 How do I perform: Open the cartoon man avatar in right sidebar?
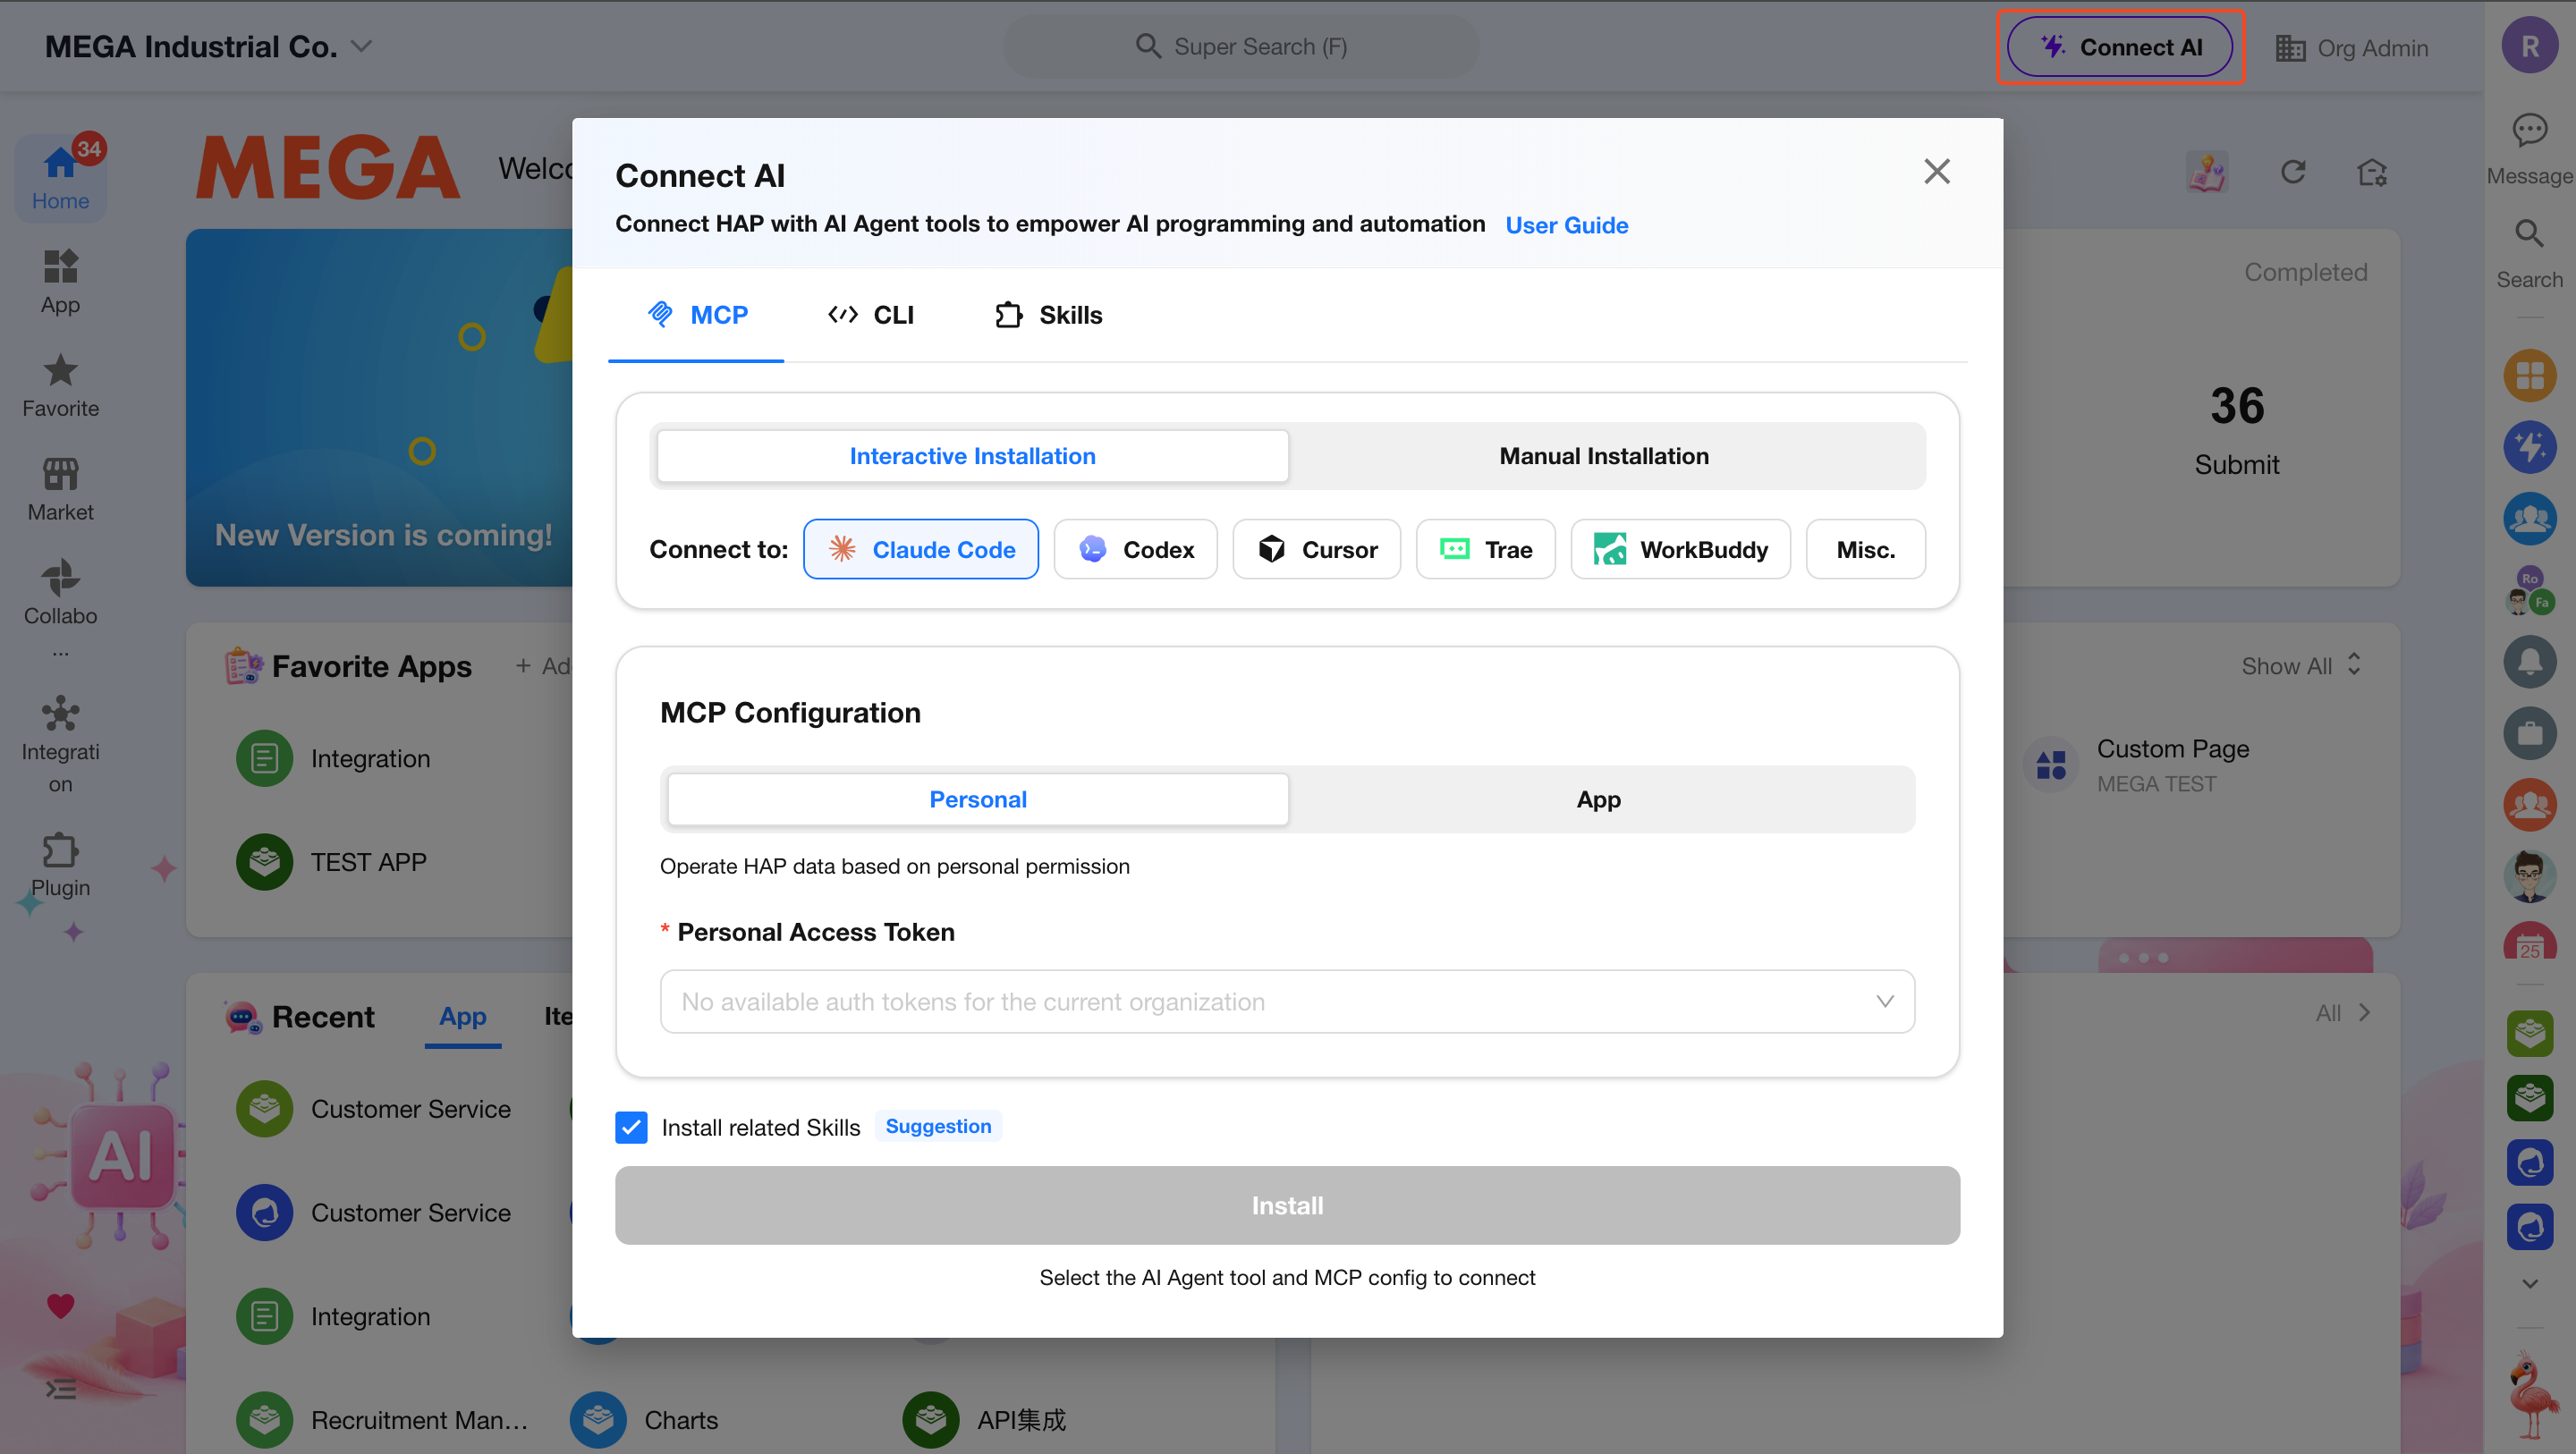pos(2530,876)
